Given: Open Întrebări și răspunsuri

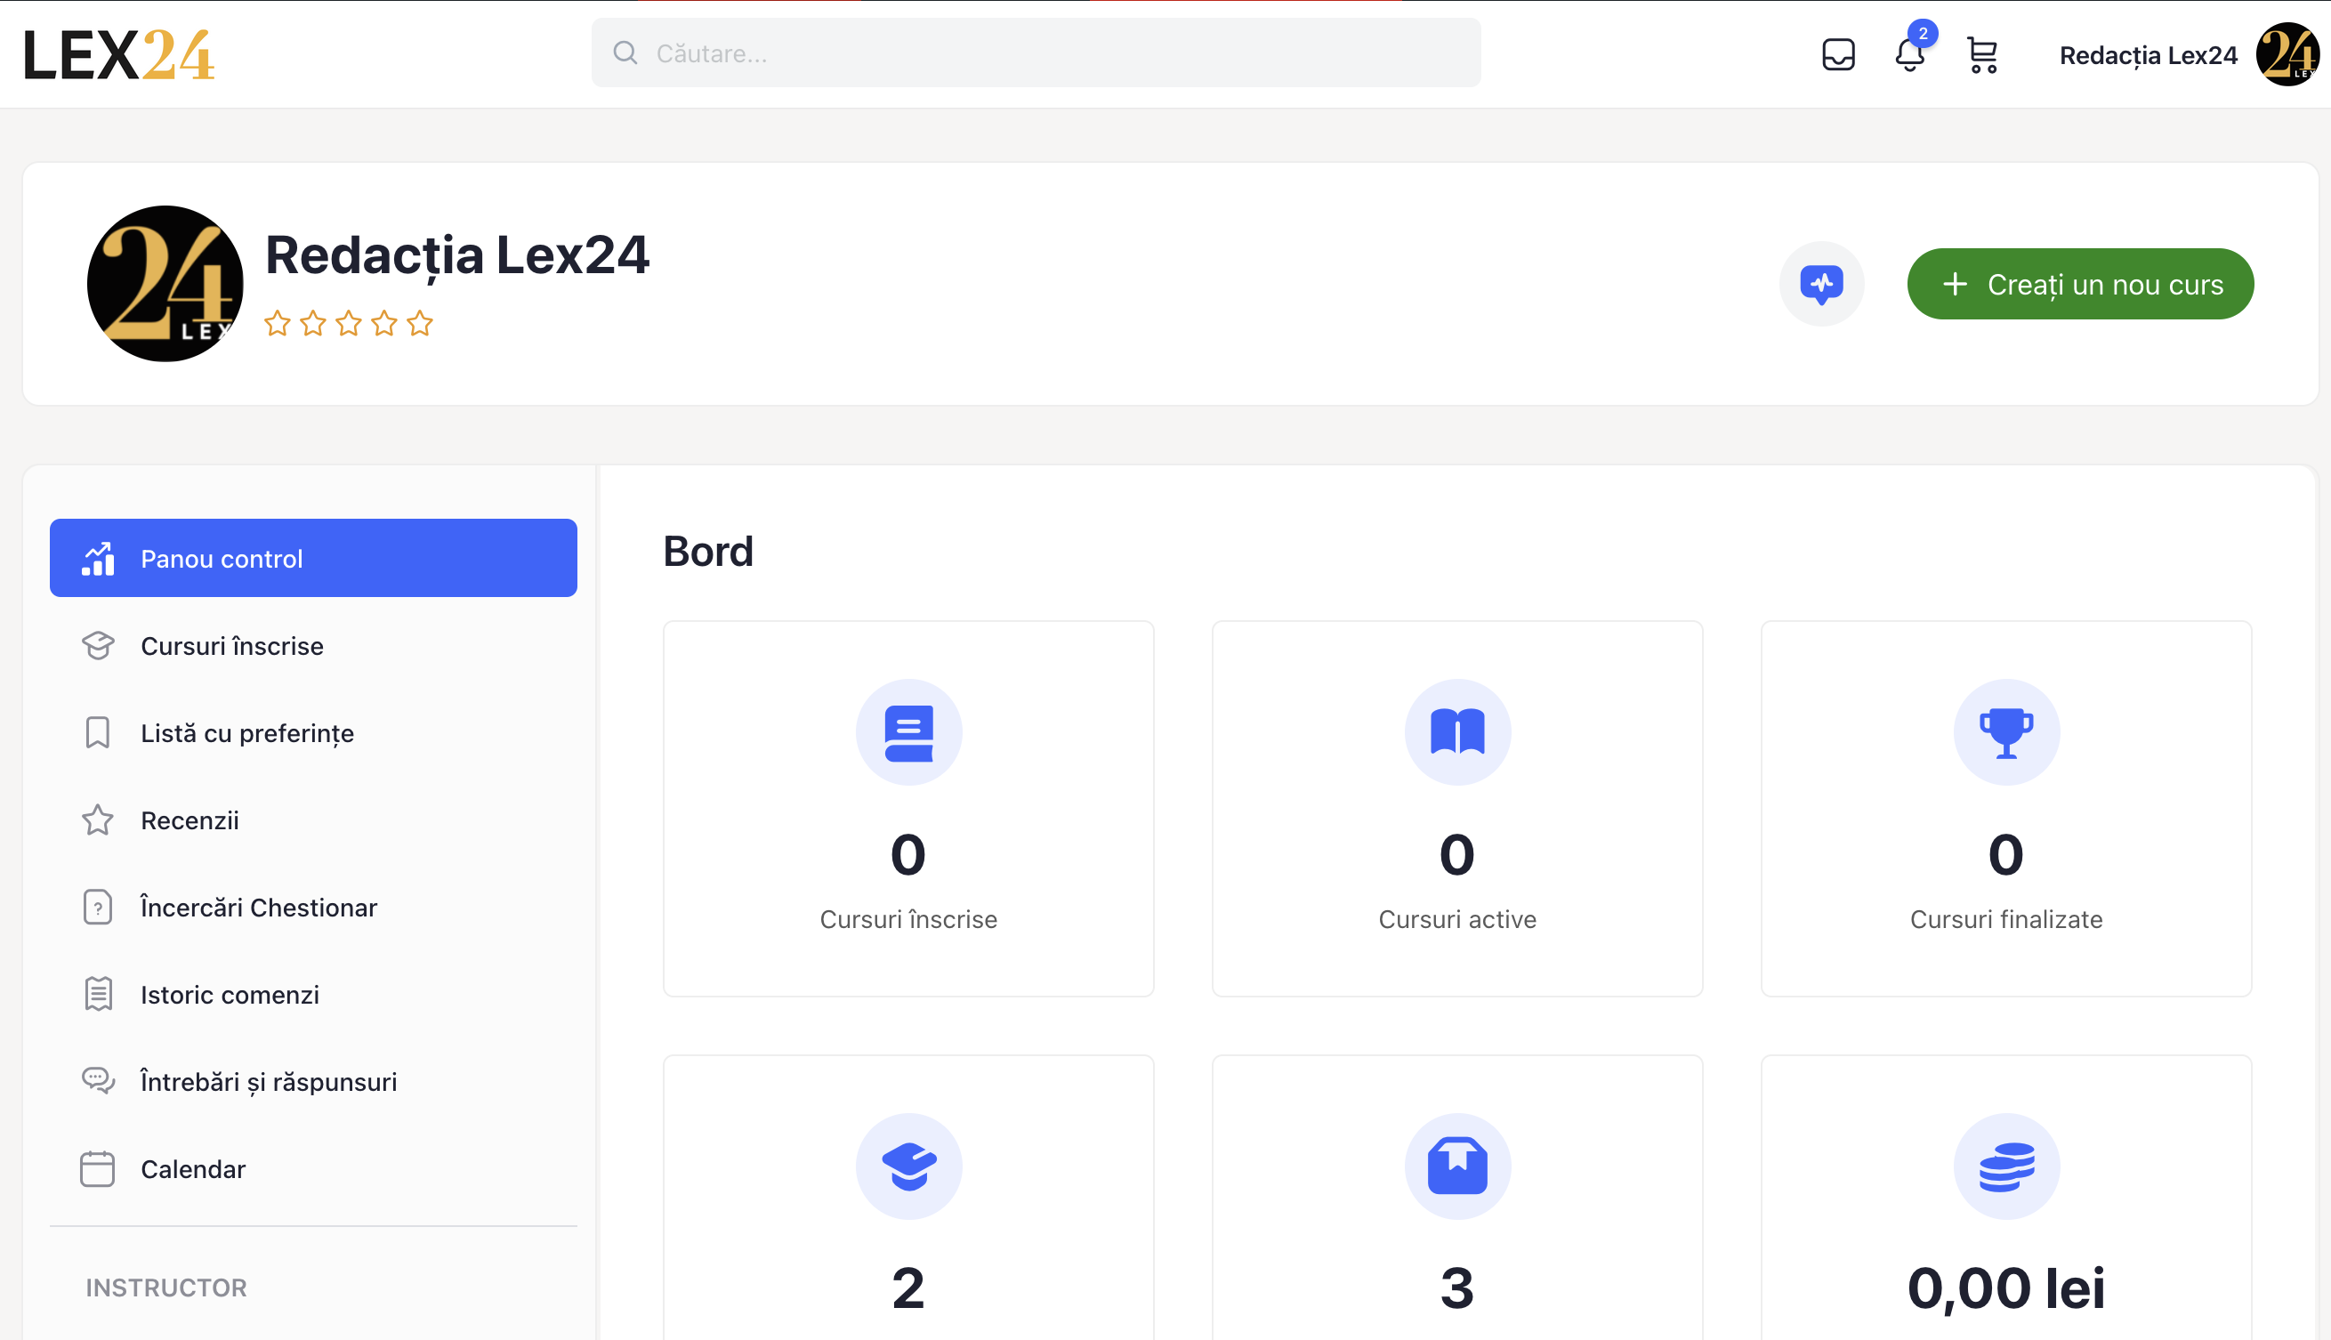Looking at the screenshot, I should 268,1081.
